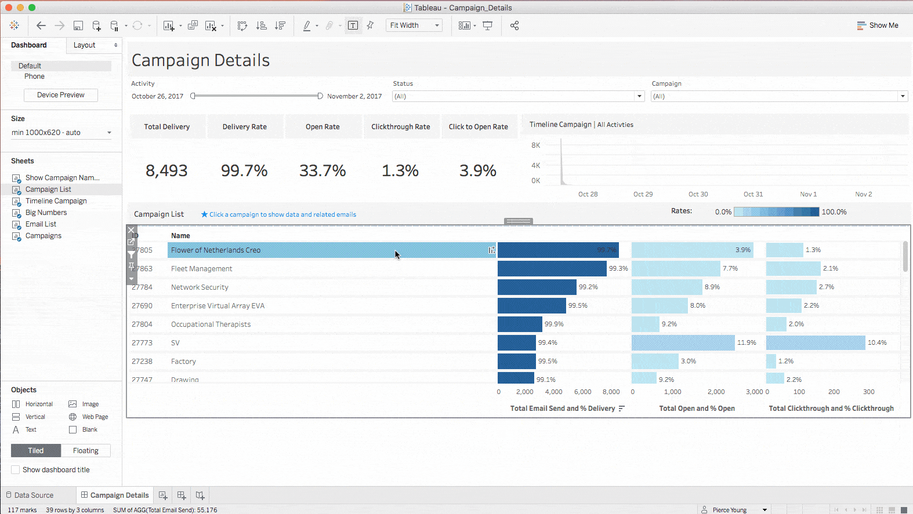This screenshot has height=514, width=913.
Task: Click the Swap rows and columns icon
Action: [x=242, y=25]
